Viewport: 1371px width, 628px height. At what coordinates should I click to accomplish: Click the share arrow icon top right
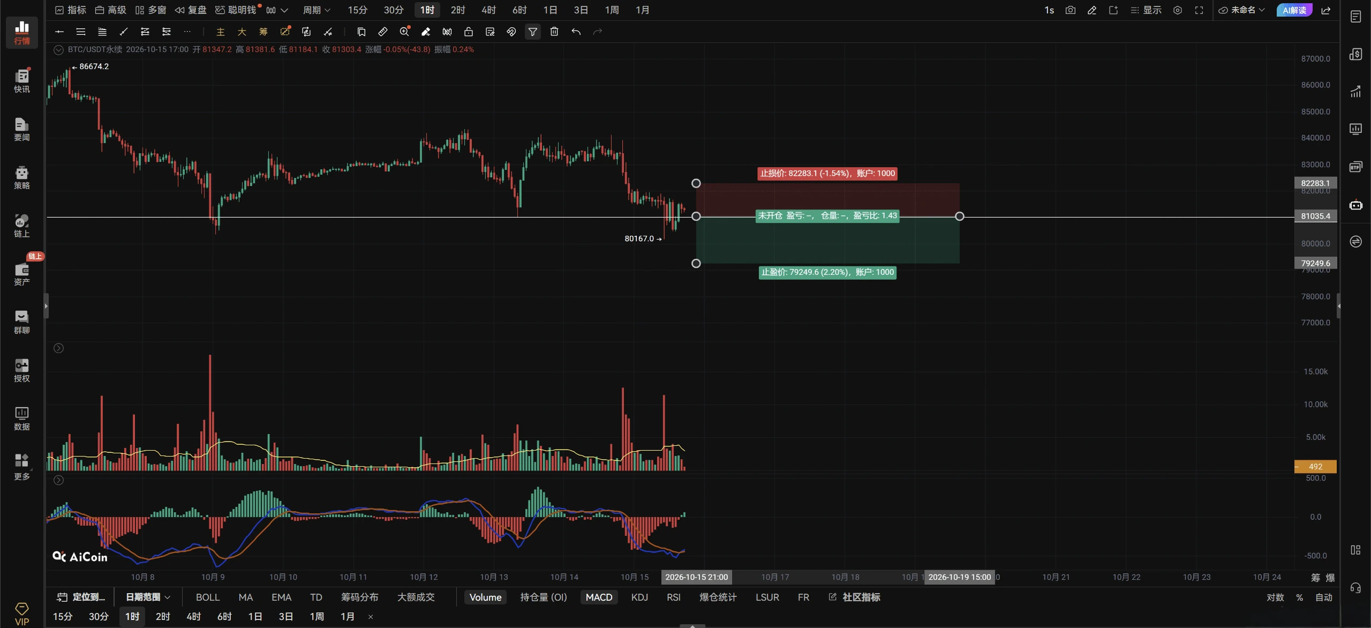pos(1326,10)
